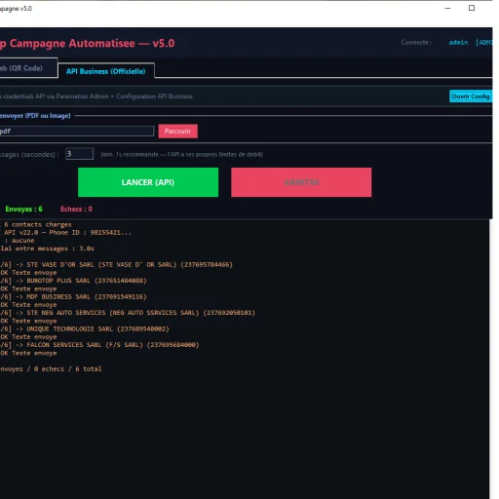Click the 'Connecte :' label
The image size is (499, 499).
(x=416, y=42)
